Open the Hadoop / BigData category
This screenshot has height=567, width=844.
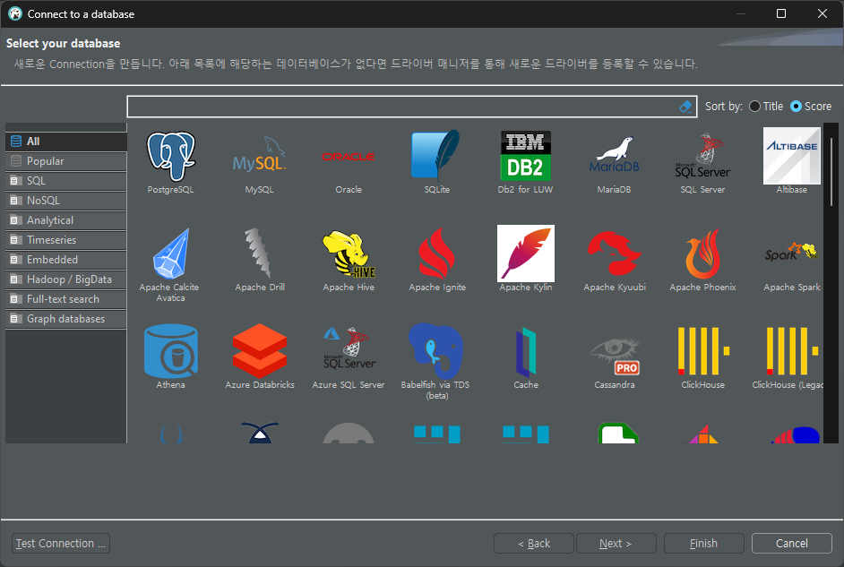tap(66, 279)
